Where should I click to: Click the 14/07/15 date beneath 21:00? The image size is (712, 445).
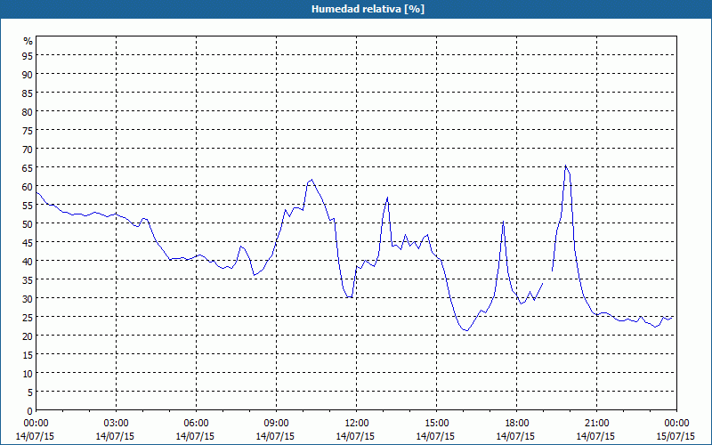click(x=596, y=436)
